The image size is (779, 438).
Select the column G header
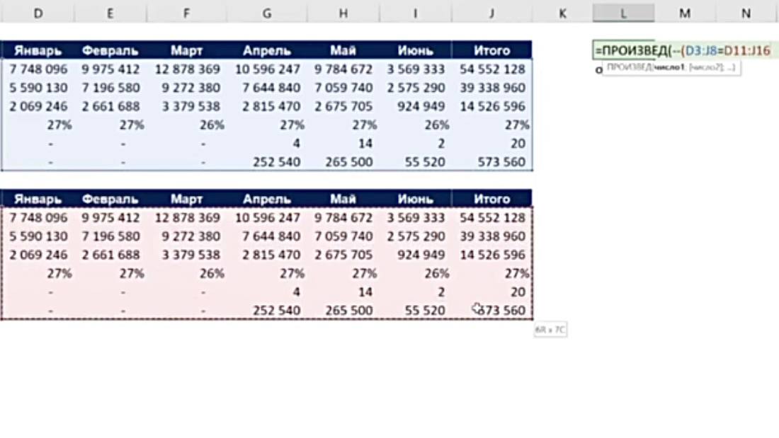[267, 13]
